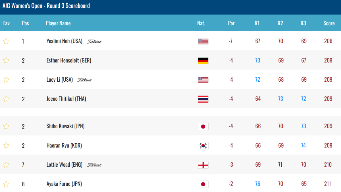
Task: Mark Lottie Woad as favorite
Action: (x=6, y=165)
